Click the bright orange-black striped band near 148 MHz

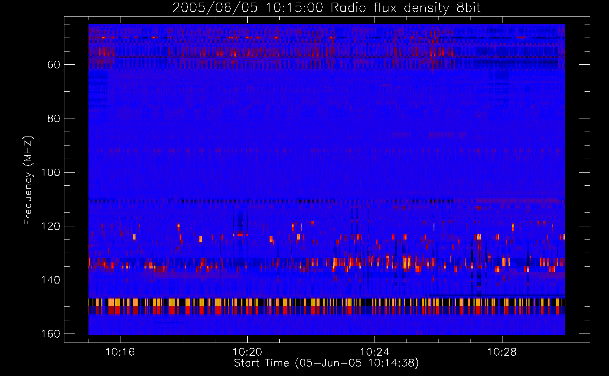click(327, 302)
